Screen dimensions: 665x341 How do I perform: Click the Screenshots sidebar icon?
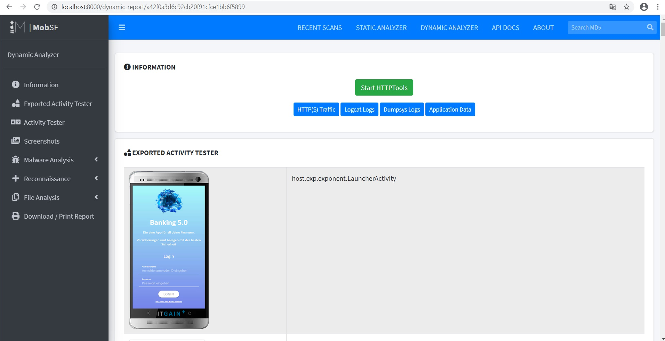tap(16, 141)
